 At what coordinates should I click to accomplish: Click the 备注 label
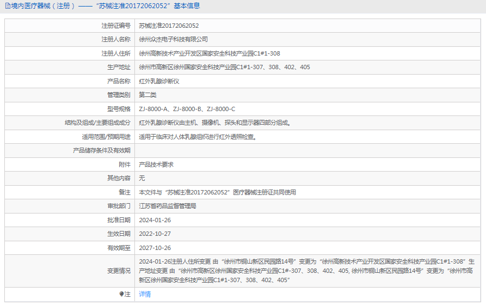point(125,192)
